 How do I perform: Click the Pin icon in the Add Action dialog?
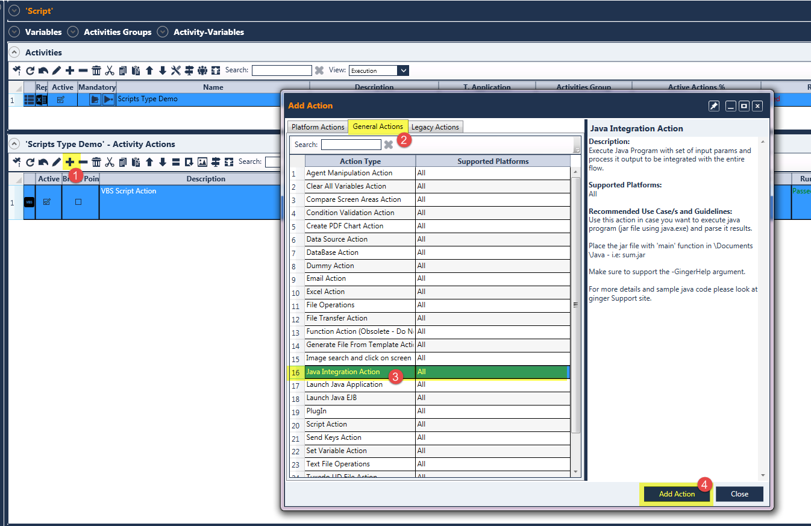click(714, 105)
